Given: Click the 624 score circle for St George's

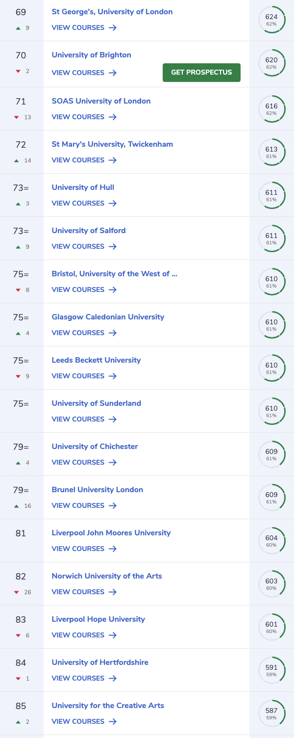Looking at the screenshot, I should point(271,20).
